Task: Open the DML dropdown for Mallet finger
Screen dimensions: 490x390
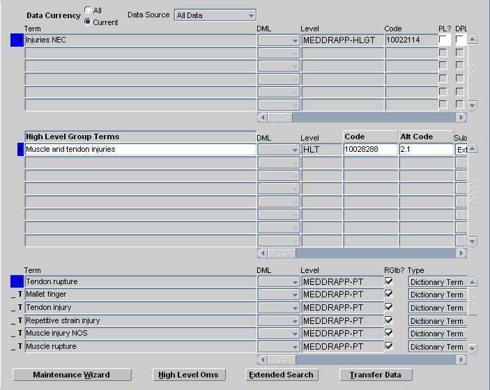Action: (279, 295)
